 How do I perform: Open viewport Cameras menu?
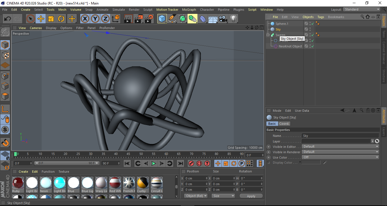click(x=36, y=28)
